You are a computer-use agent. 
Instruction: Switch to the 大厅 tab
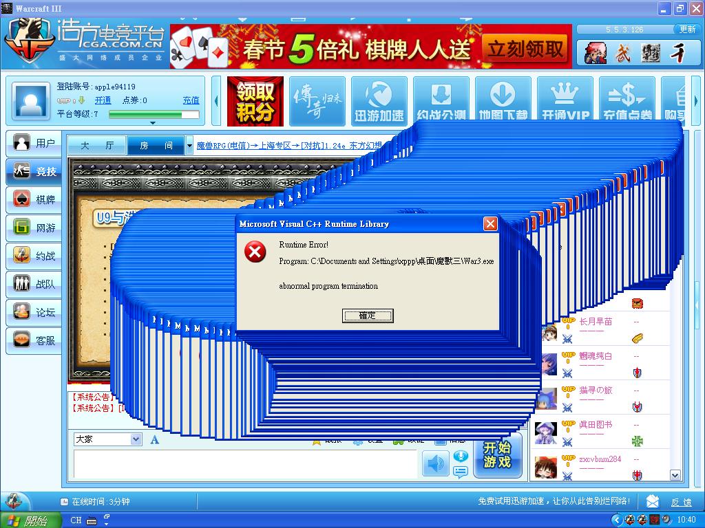point(96,146)
